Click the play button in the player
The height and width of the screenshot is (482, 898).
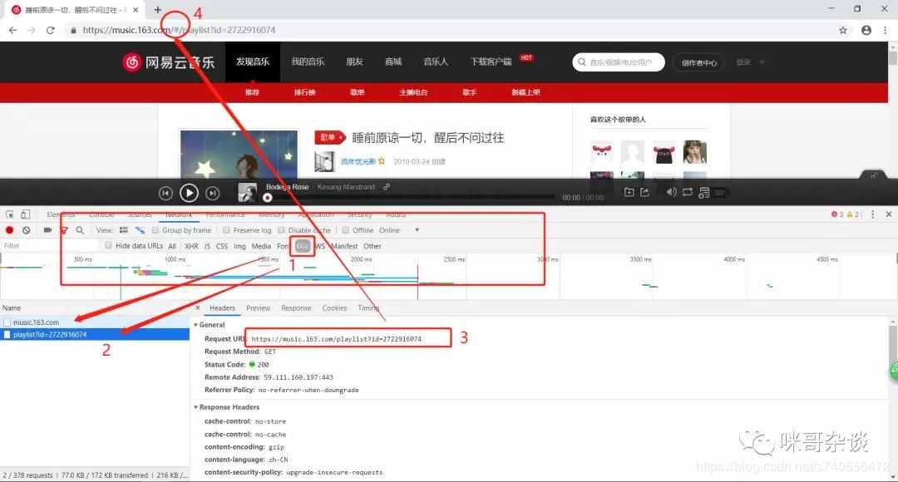(189, 192)
